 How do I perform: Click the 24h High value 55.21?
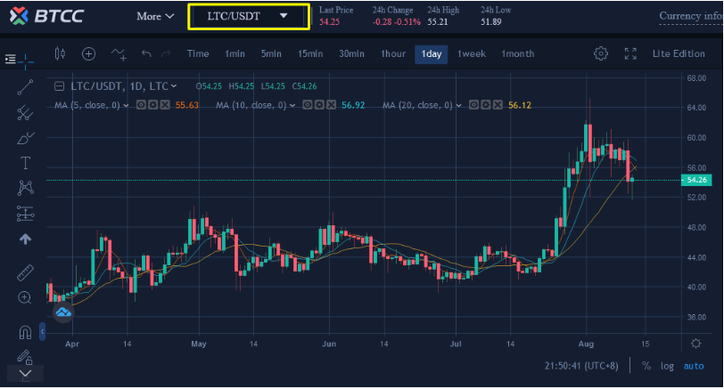tap(437, 22)
